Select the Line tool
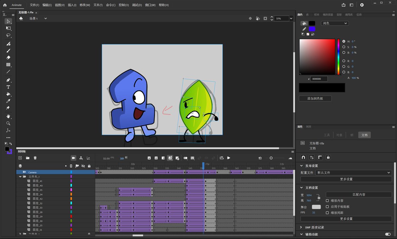Screen dimensions: 397x239 8,72
